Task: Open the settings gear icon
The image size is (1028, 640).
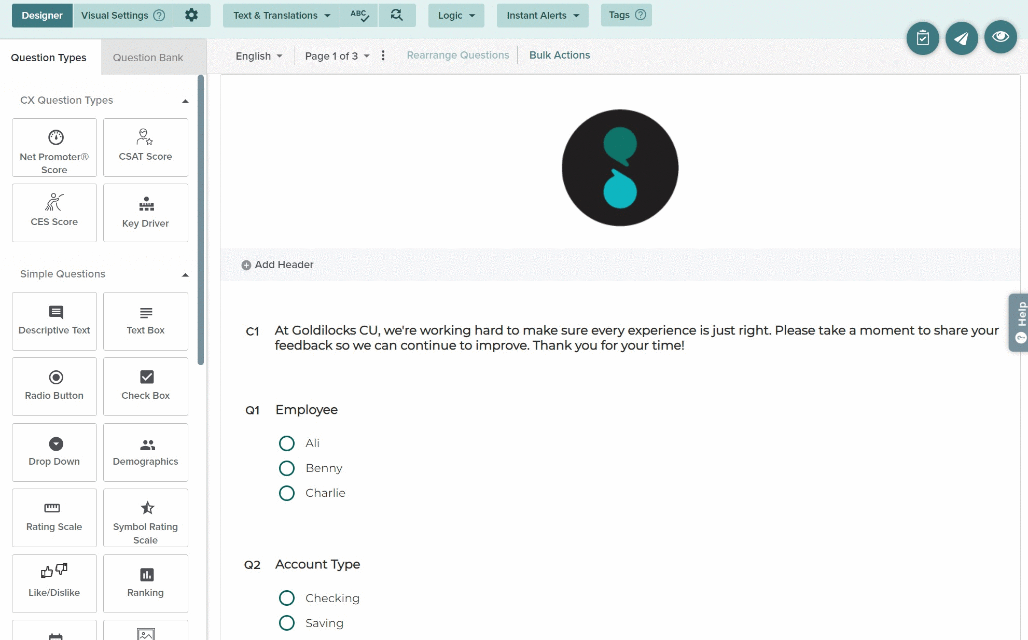Action: tap(191, 16)
